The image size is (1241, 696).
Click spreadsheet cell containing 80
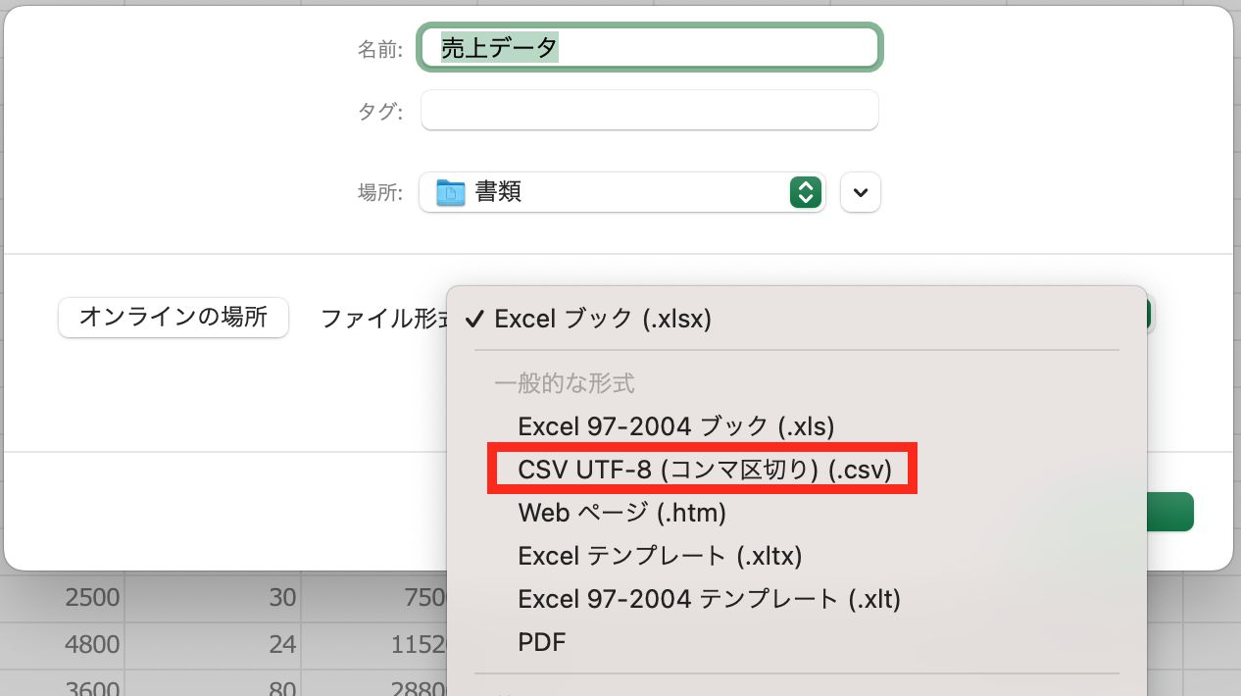tap(213, 683)
